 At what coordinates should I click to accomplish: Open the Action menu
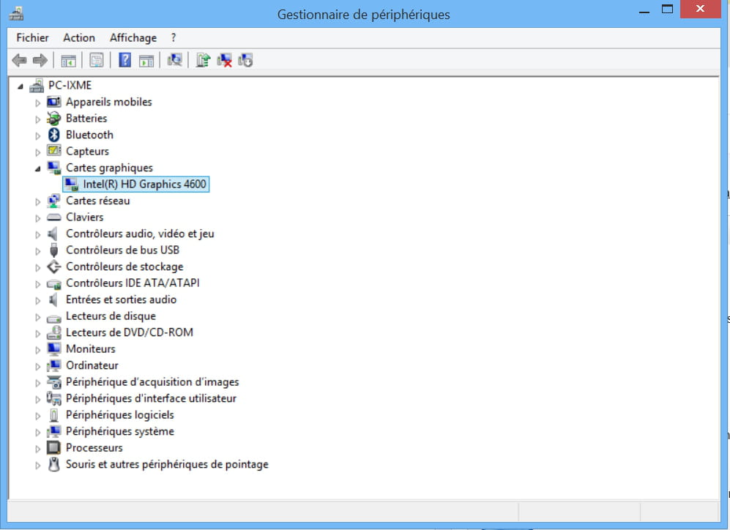pyautogui.click(x=79, y=37)
